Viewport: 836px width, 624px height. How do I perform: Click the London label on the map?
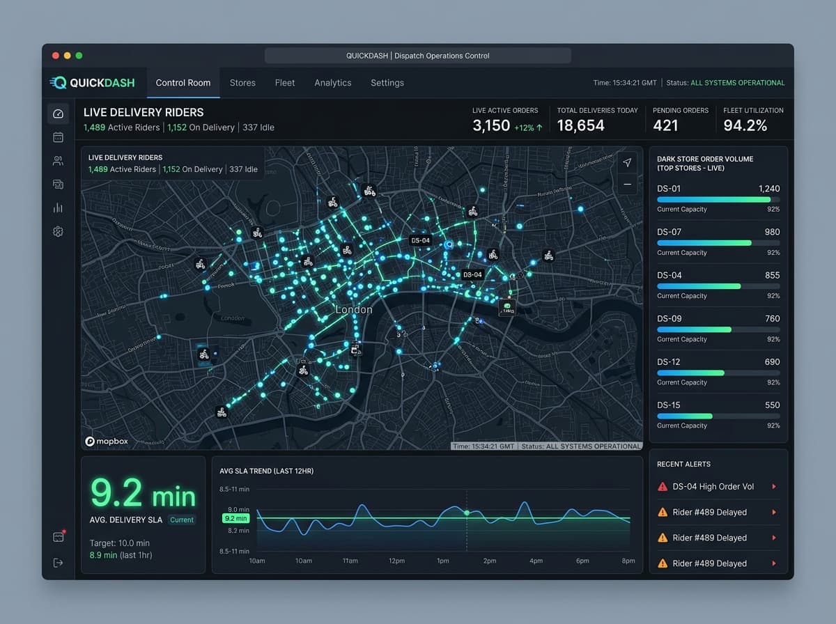[354, 309]
